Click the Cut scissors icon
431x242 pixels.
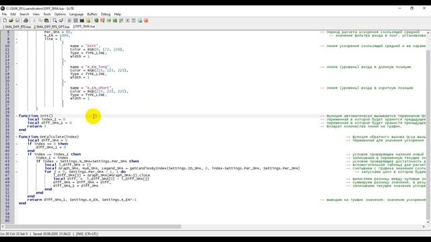pos(34,21)
